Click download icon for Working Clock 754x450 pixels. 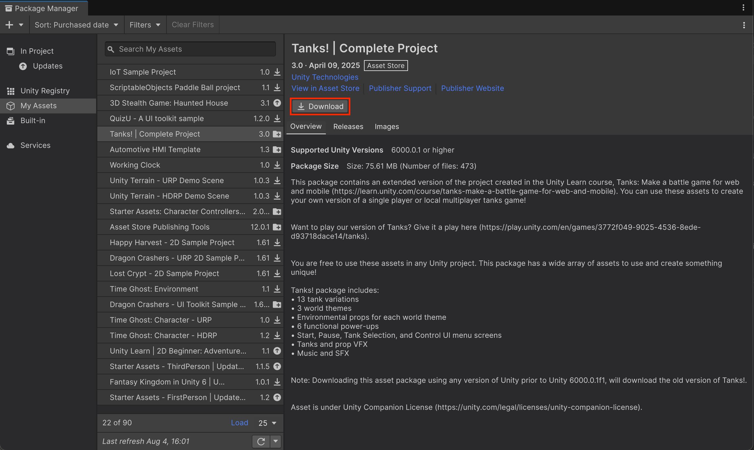pyautogui.click(x=277, y=165)
